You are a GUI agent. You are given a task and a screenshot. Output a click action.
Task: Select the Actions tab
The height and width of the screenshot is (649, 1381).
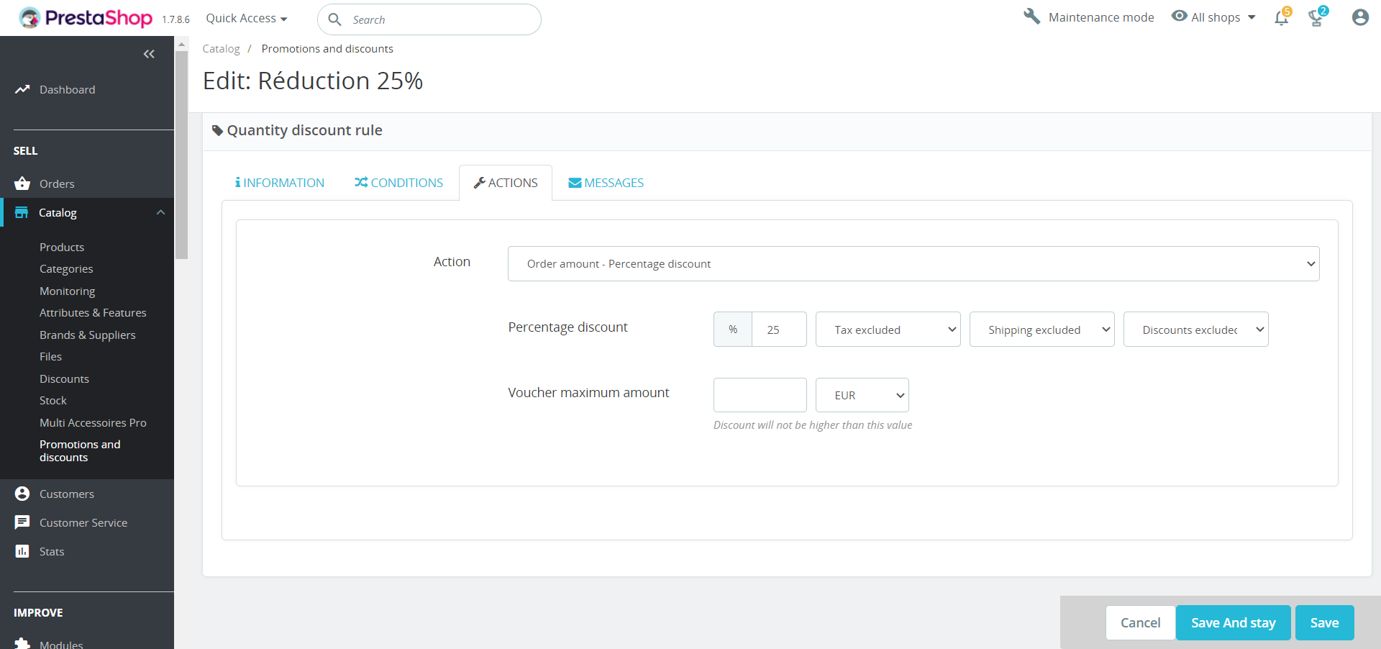506,183
